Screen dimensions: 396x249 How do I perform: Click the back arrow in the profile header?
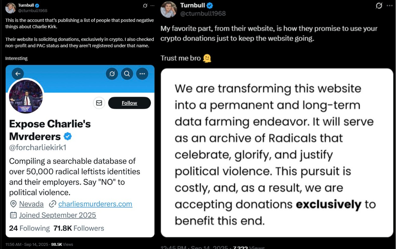click(18, 74)
